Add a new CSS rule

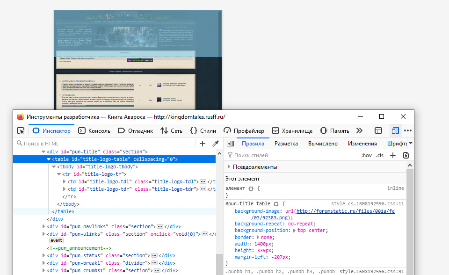pos(393,155)
